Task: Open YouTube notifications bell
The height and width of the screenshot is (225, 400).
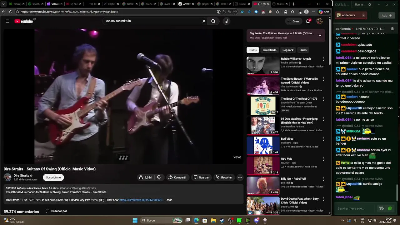Action: [308, 21]
